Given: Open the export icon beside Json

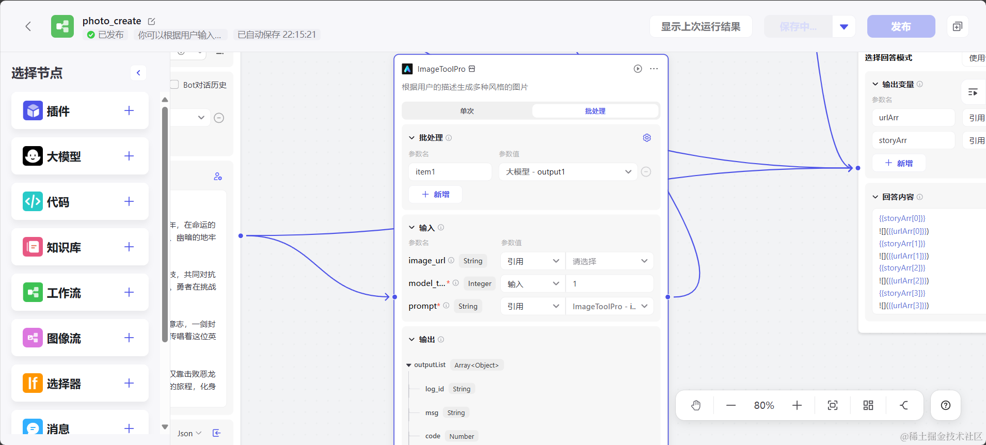Looking at the screenshot, I should [x=217, y=433].
